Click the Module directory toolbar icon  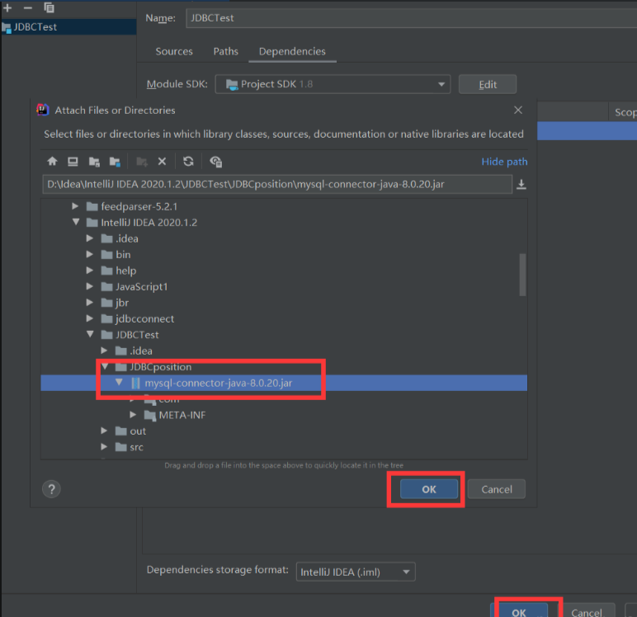coord(115,161)
